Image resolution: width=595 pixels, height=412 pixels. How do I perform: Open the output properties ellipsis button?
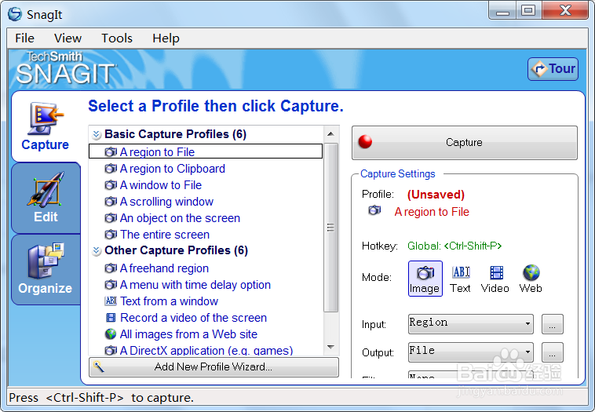(x=552, y=352)
